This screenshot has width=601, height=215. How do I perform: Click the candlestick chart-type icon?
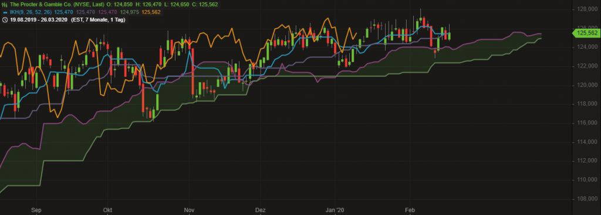pyautogui.click(x=4, y=5)
